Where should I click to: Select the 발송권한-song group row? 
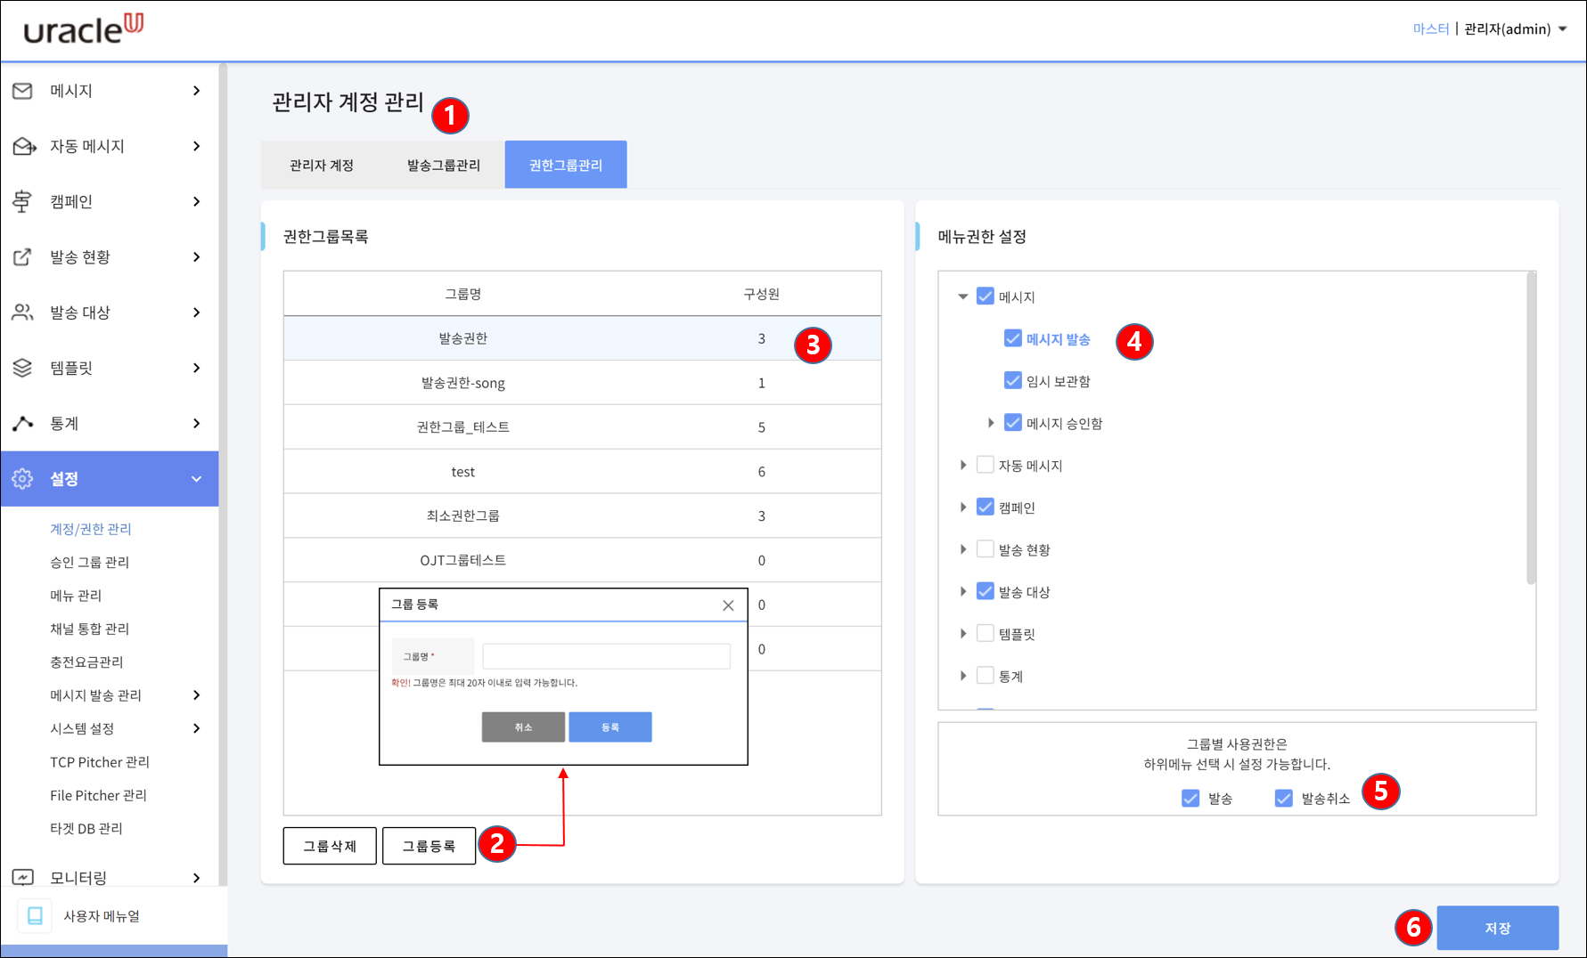583,383
